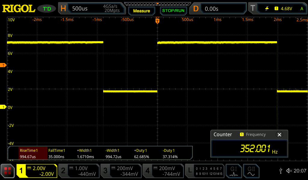This screenshot has width=308, height=180.
Task: Click the orange H horizontal label
Action: pos(63,8)
